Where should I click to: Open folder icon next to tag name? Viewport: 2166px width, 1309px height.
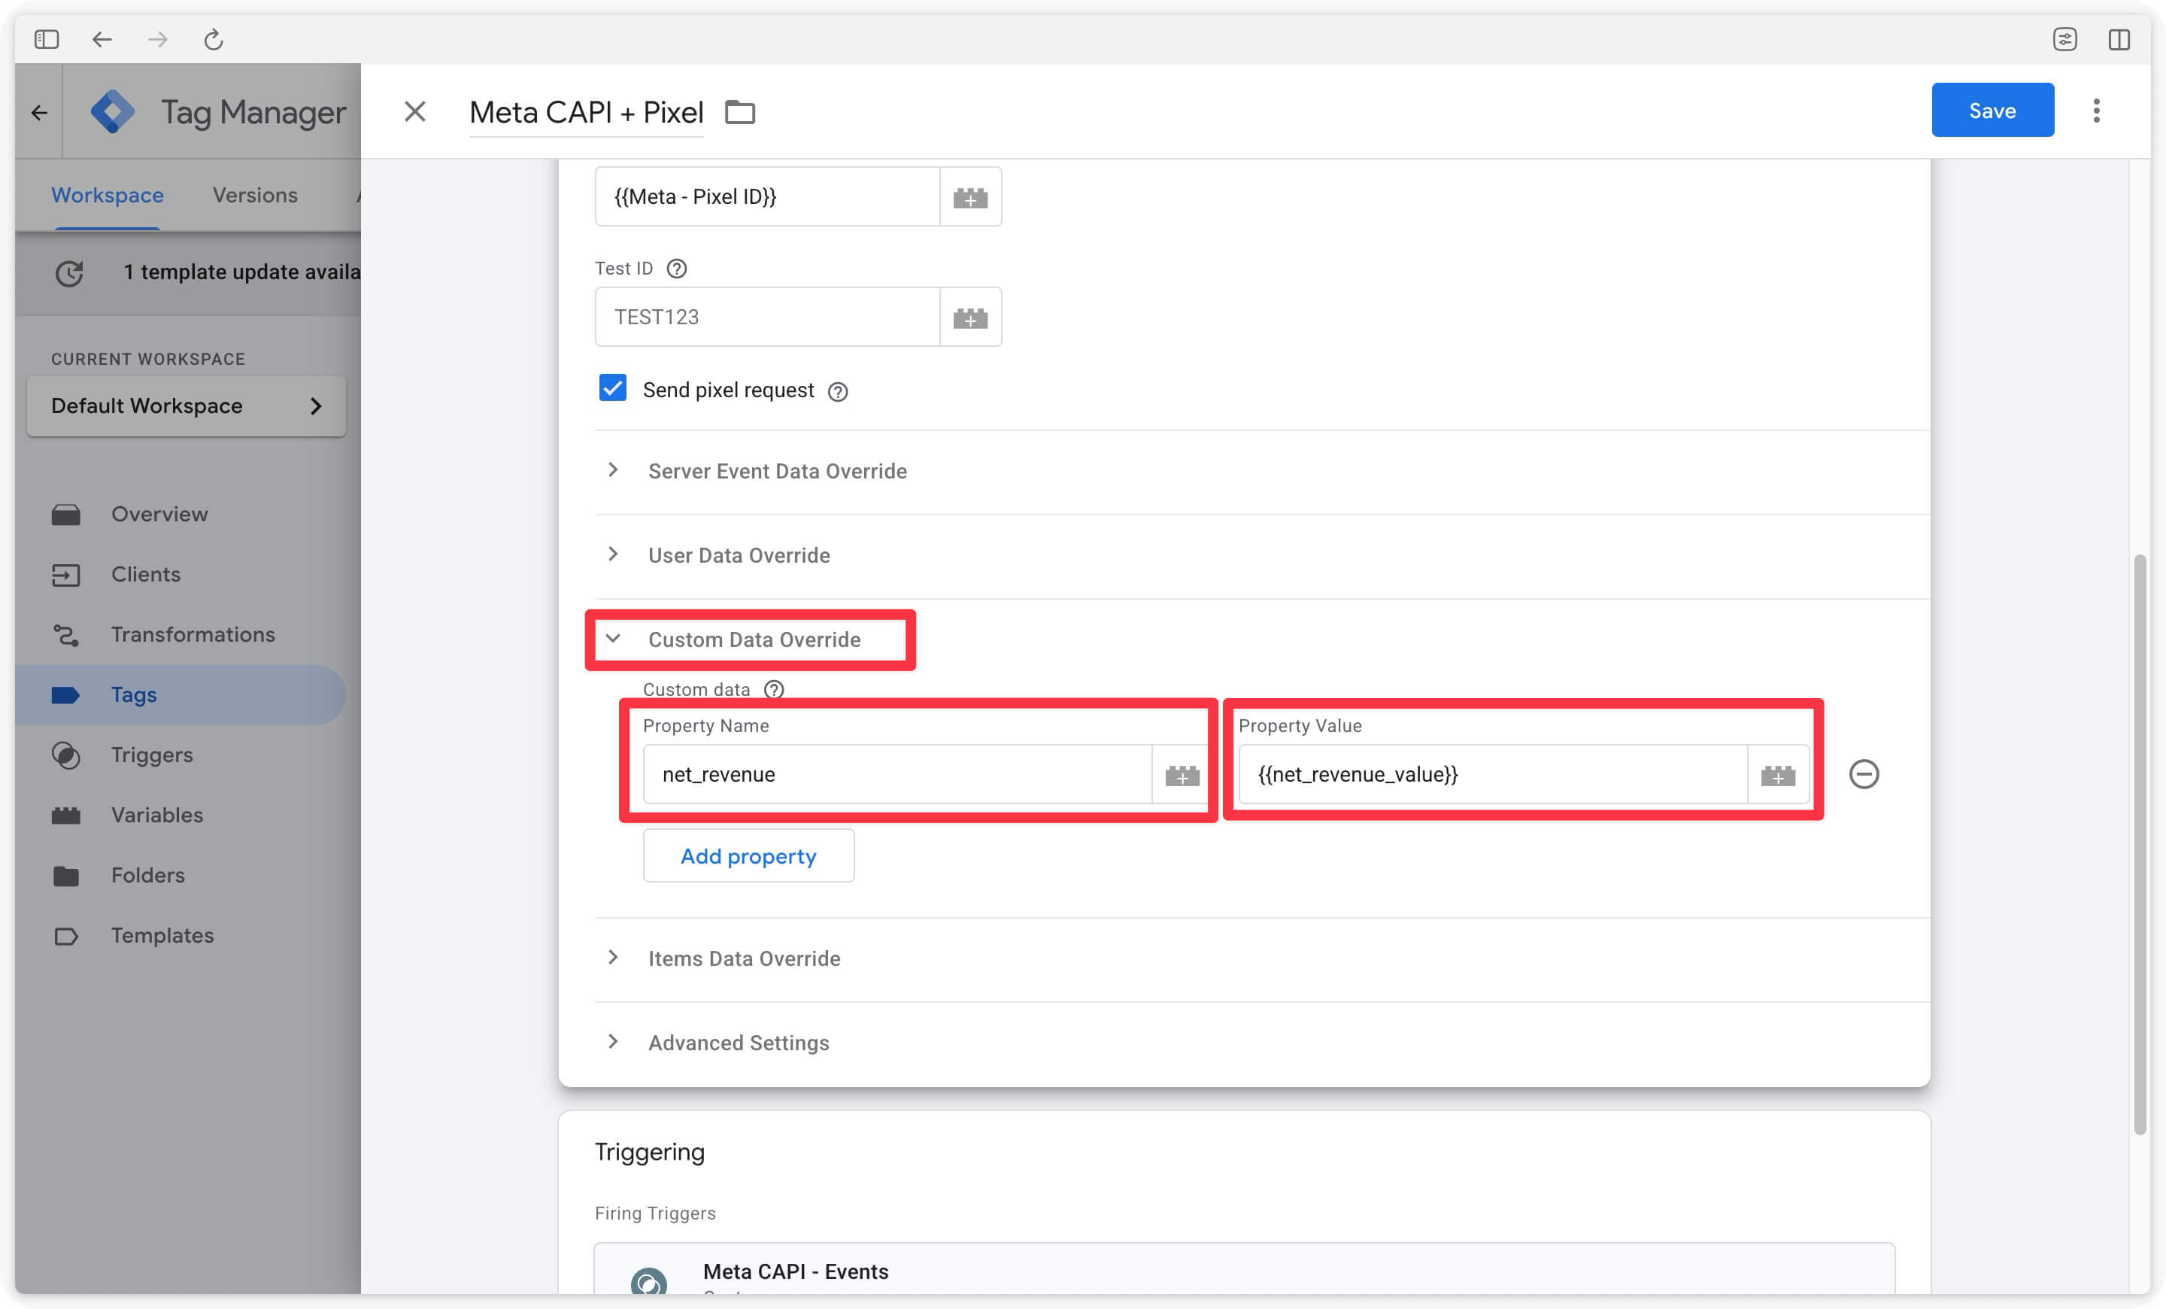[x=740, y=113]
